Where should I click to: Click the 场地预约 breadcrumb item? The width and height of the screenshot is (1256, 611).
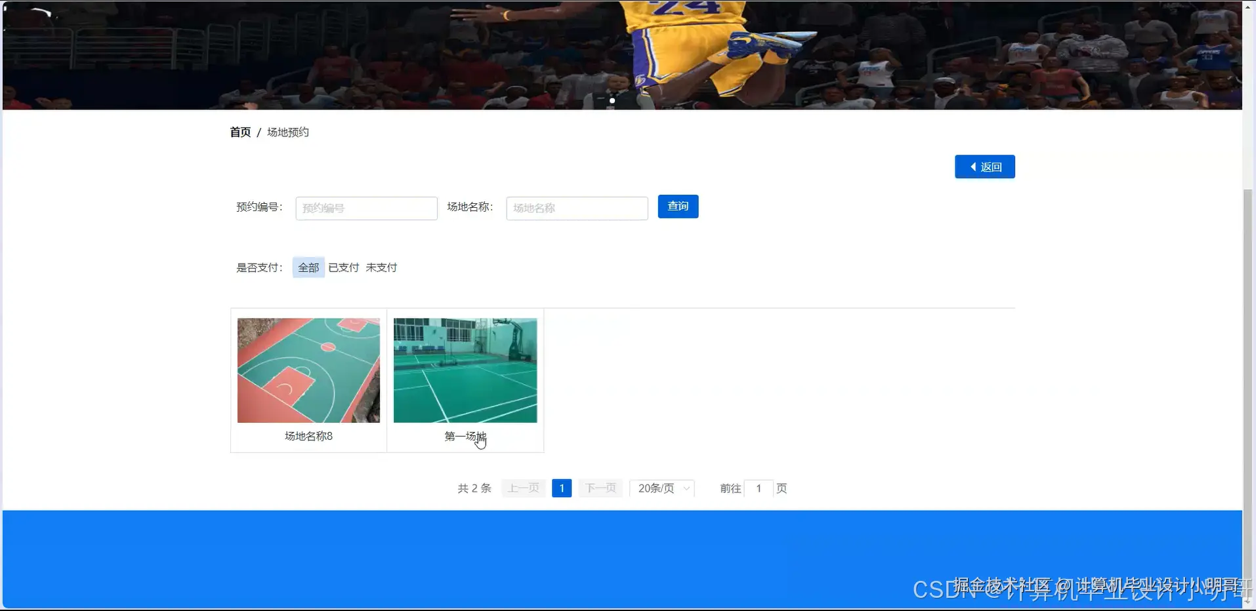tap(287, 132)
